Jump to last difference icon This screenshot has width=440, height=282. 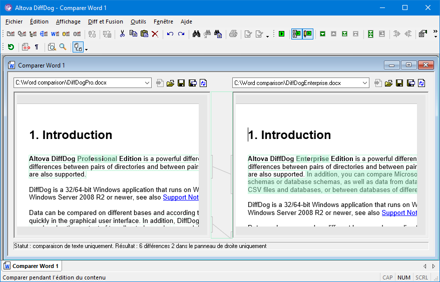[344, 34]
